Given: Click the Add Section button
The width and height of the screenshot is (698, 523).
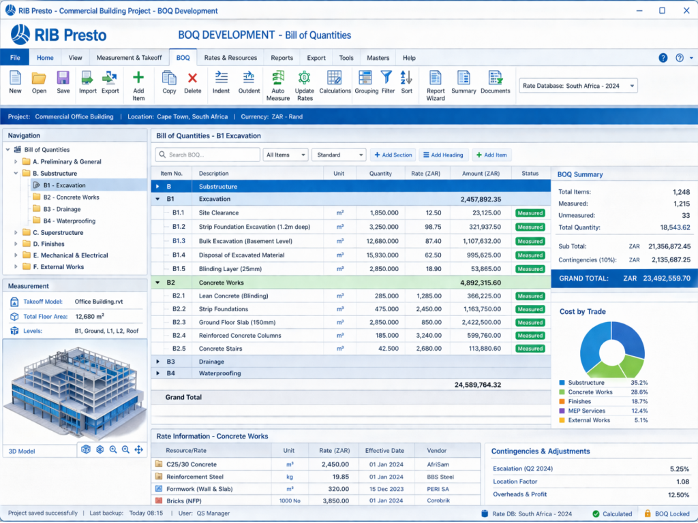Looking at the screenshot, I should (393, 155).
